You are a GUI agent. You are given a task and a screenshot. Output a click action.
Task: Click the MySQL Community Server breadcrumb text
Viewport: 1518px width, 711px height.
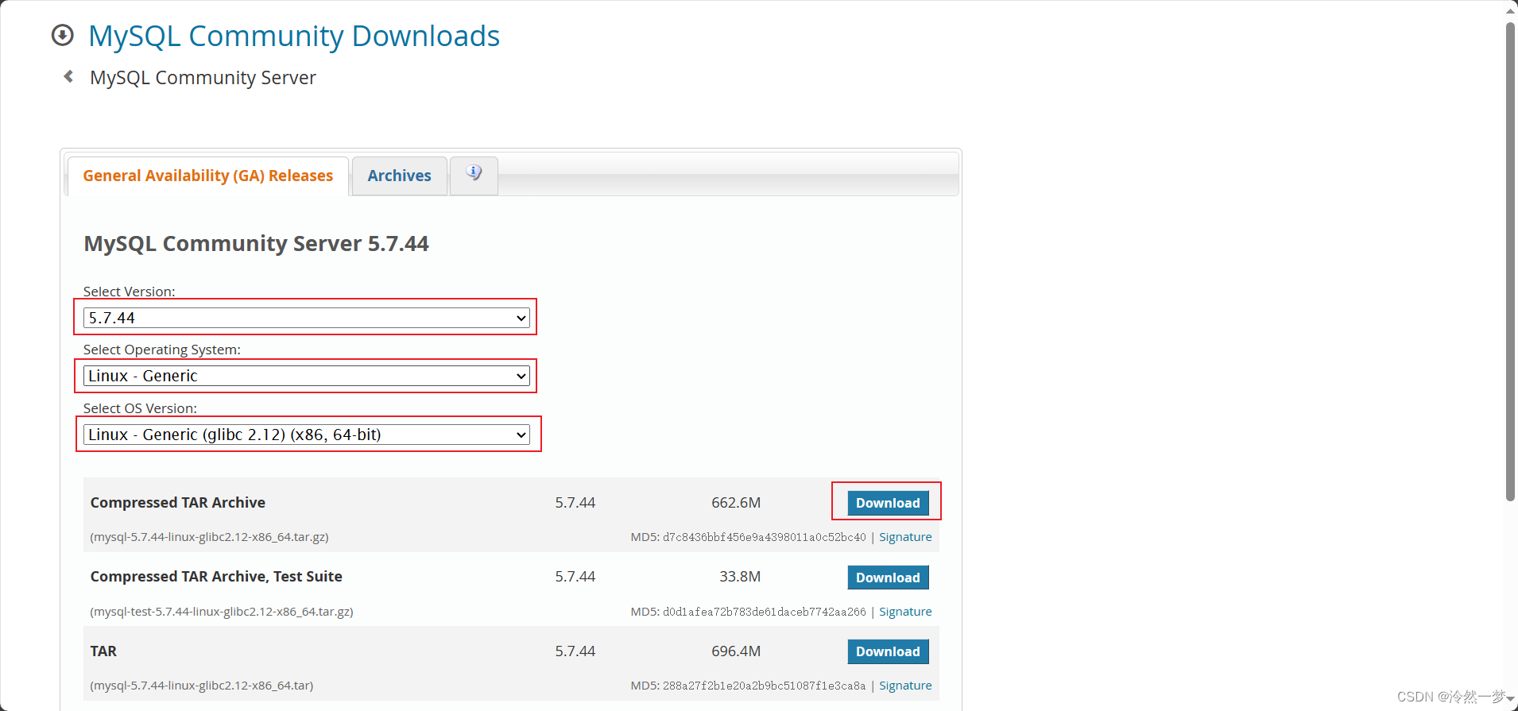[203, 78]
